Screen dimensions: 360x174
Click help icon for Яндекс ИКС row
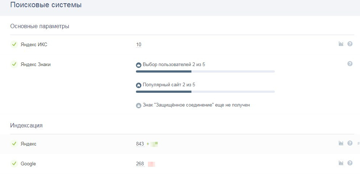[350, 44]
